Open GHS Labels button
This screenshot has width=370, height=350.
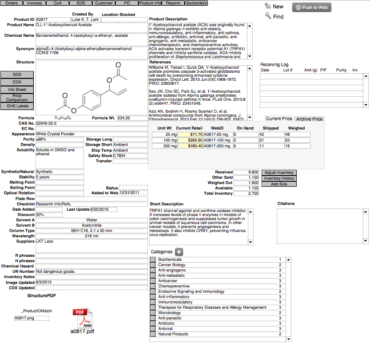pyautogui.click(x=17, y=106)
